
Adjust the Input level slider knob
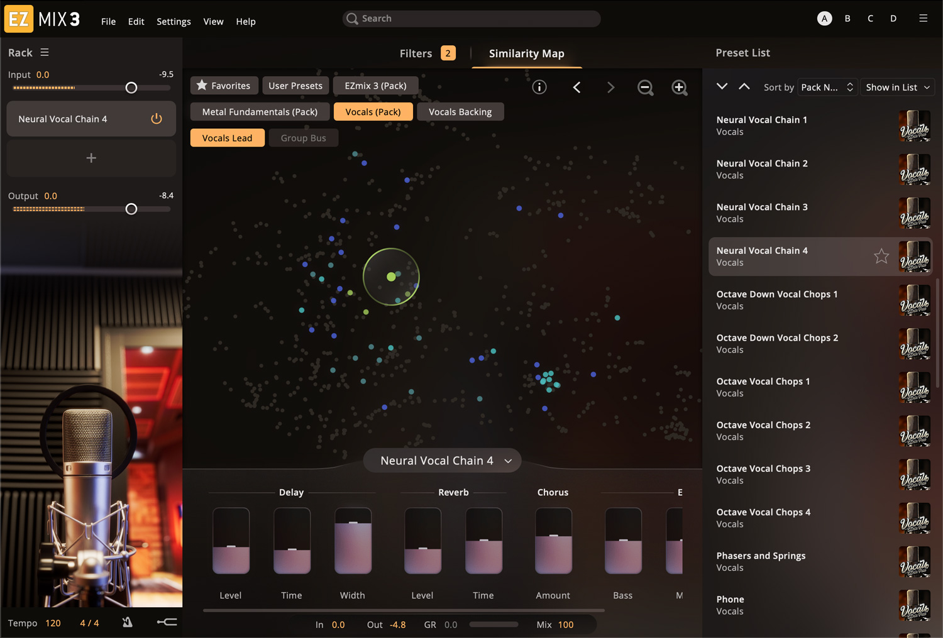click(131, 88)
